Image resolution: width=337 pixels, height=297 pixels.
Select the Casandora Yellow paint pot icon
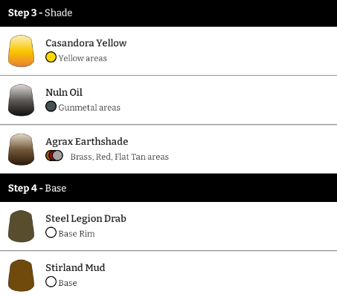coord(21,50)
